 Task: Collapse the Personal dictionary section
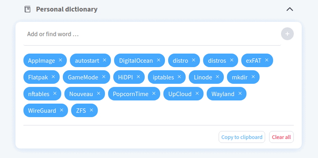pyautogui.click(x=290, y=9)
